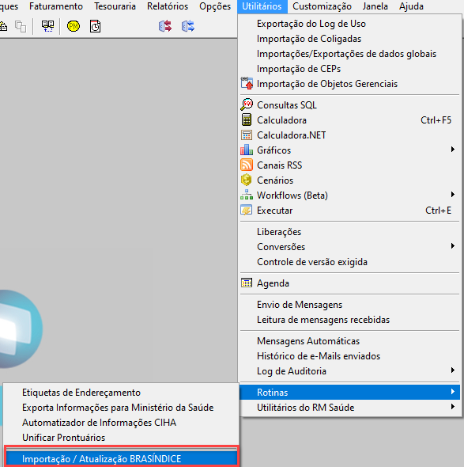Screen dimensions: 464x467
Task: Click the Workflows (Beta) diagram icon
Action: point(247,195)
